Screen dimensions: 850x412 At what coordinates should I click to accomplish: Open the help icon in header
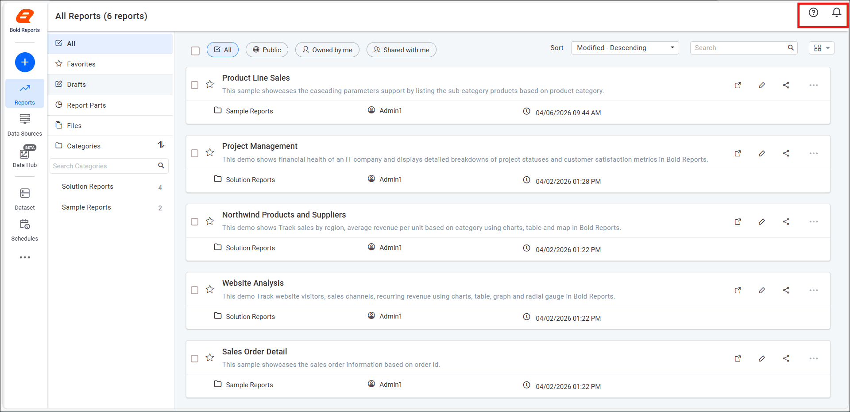813,12
